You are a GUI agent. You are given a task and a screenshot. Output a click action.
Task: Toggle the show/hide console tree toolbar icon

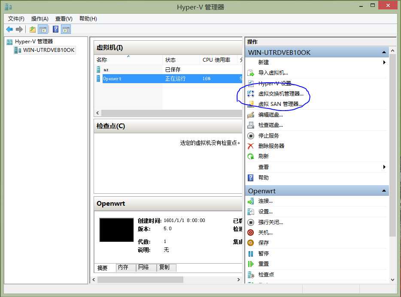[43, 30]
